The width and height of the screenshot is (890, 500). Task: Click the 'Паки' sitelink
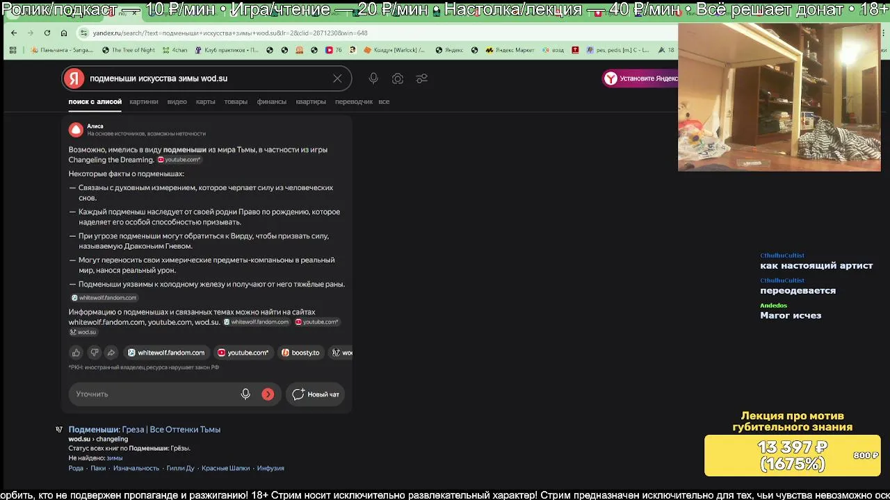tap(98, 468)
